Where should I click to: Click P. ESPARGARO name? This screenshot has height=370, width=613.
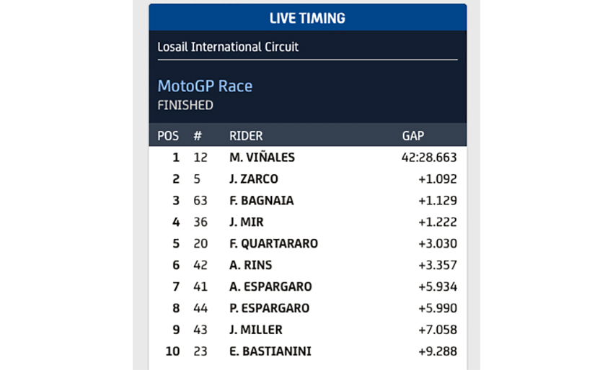pyautogui.click(x=269, y=308)
